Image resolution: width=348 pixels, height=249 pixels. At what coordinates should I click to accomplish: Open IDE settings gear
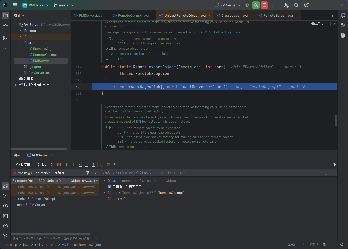pyautogui.click(x=306, y=5)
